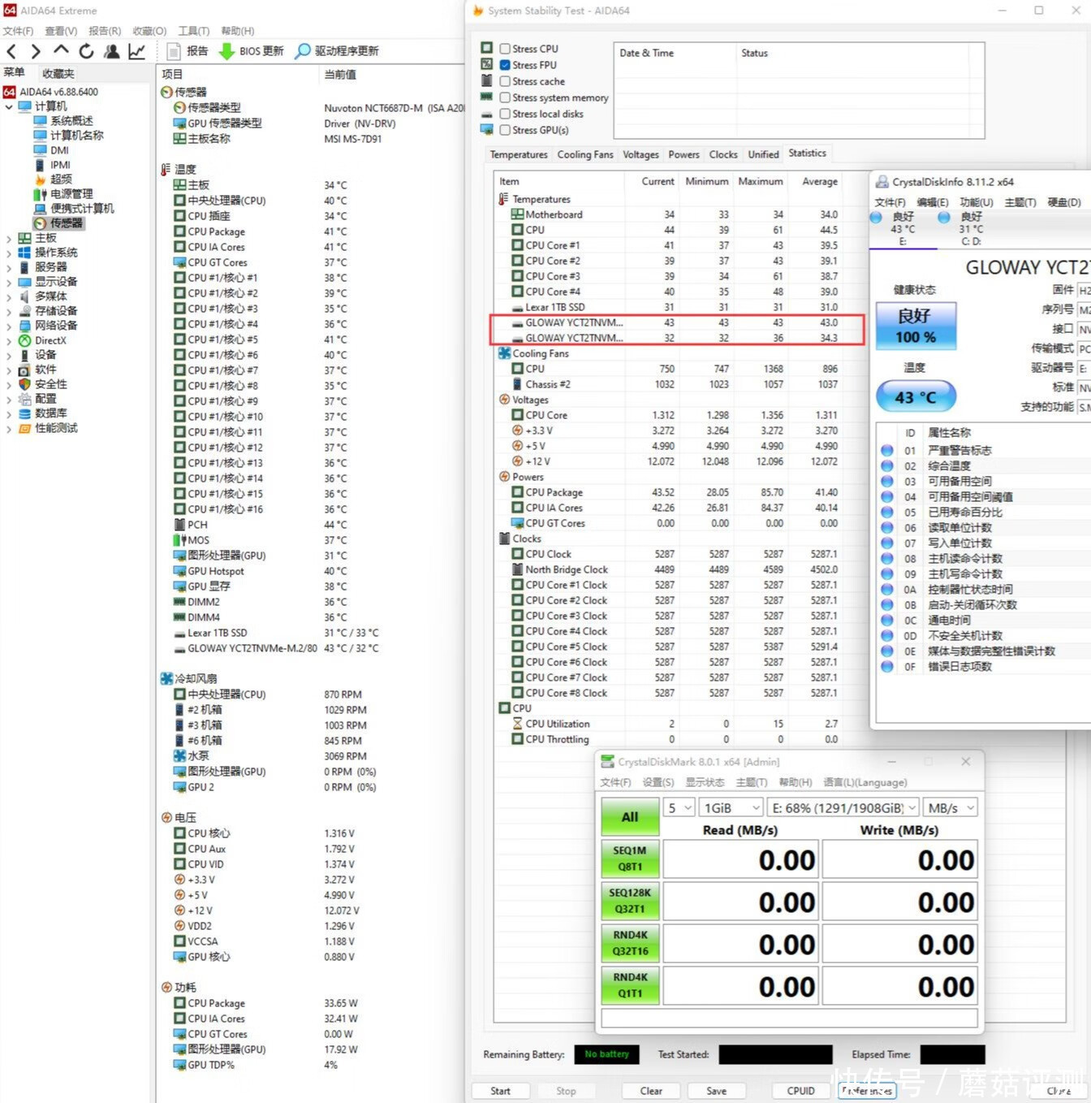Enable the Stress GPU(s) checkbox

[x=505, y=130]
